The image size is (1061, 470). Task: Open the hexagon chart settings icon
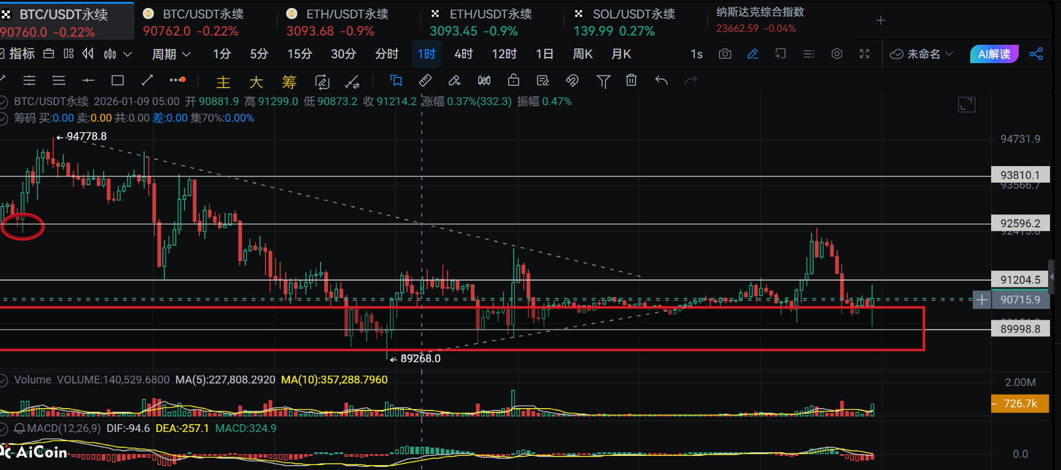tap(837, 54)
